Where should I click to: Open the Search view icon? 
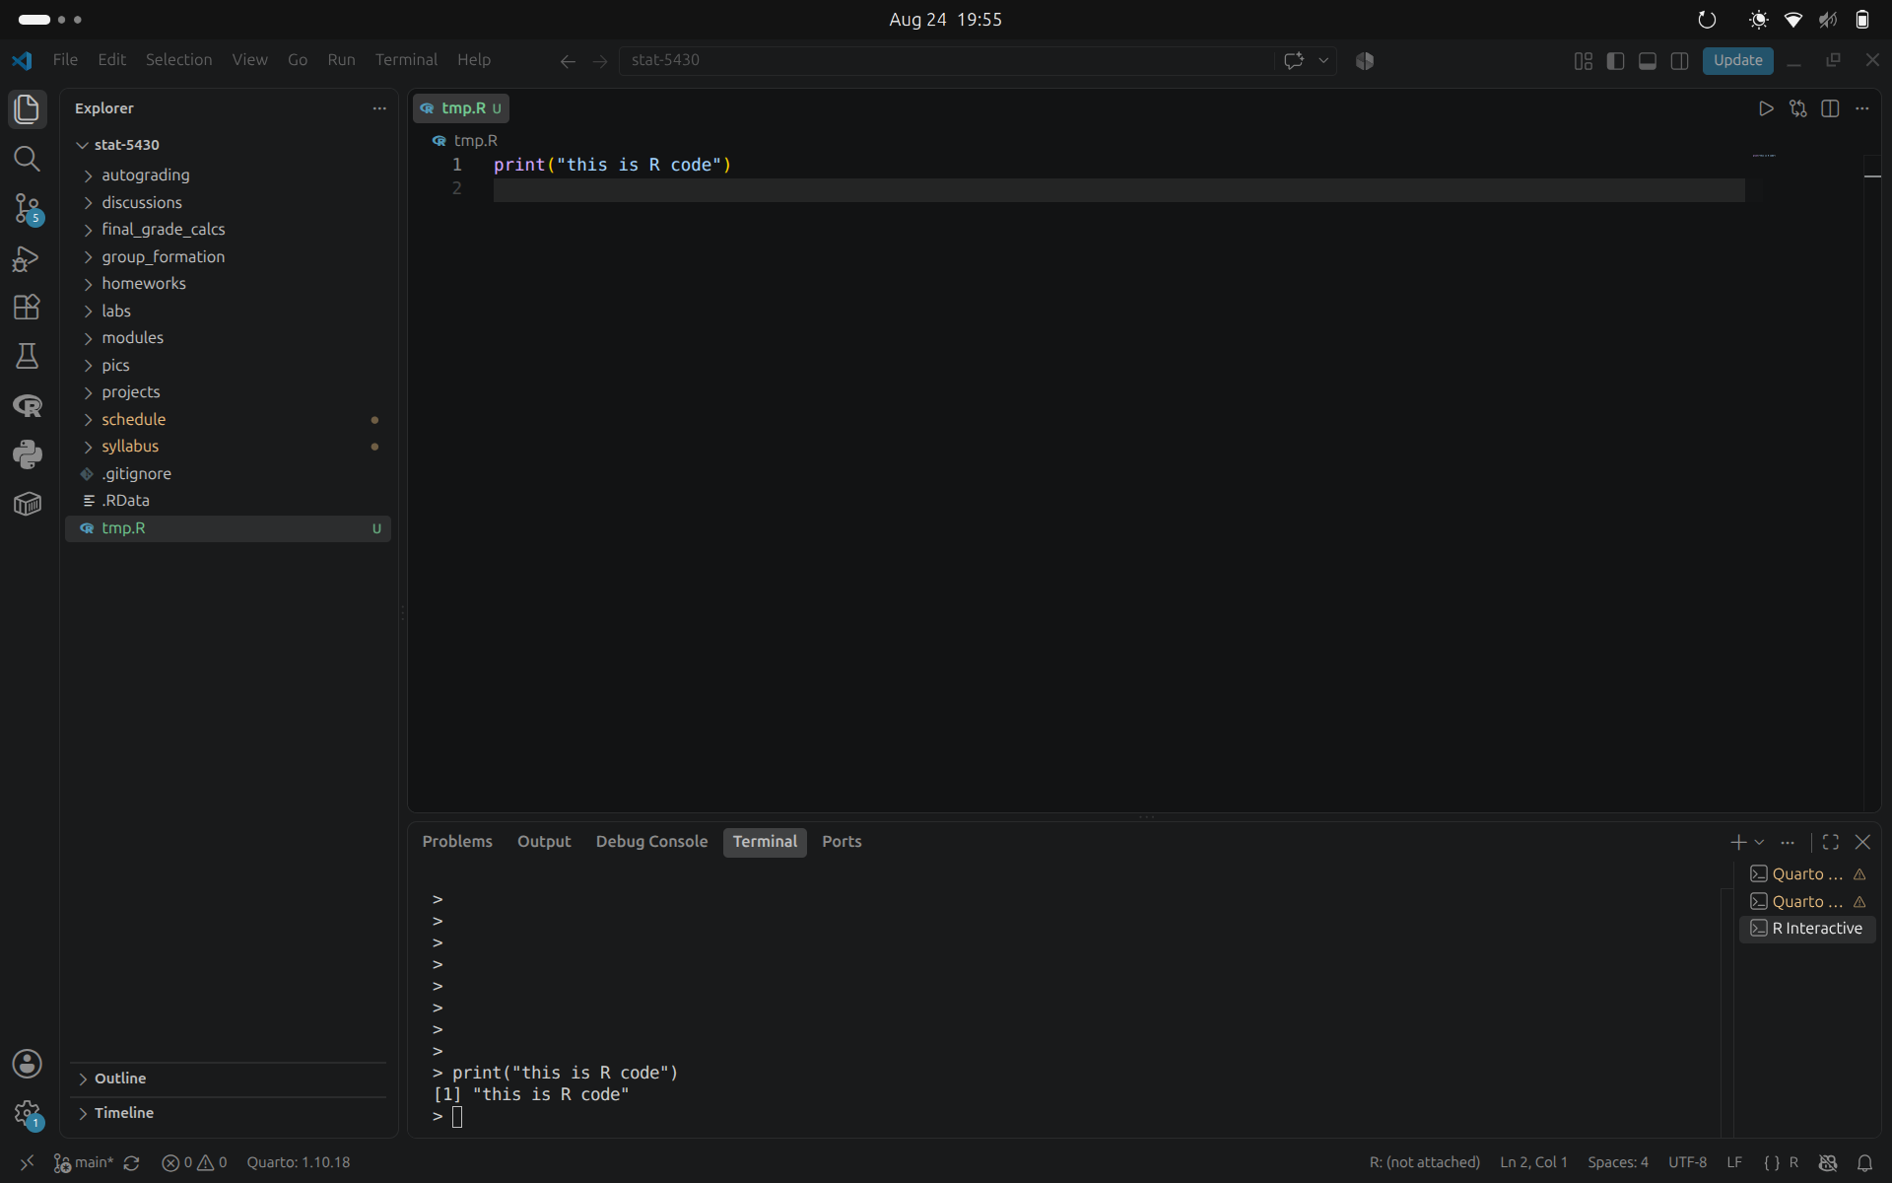pos(27,158)
